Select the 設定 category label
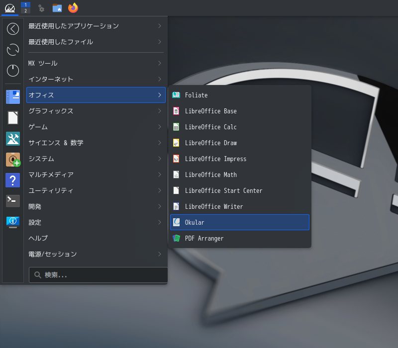Screen dimensions: 398x348 (35, 222)
